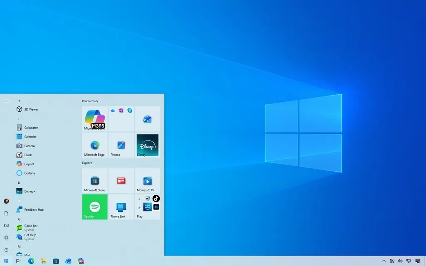The height and width of the screenshot is (266, 426).
Task: Open the Microsoft Store tile
Action: coord(95,180)
